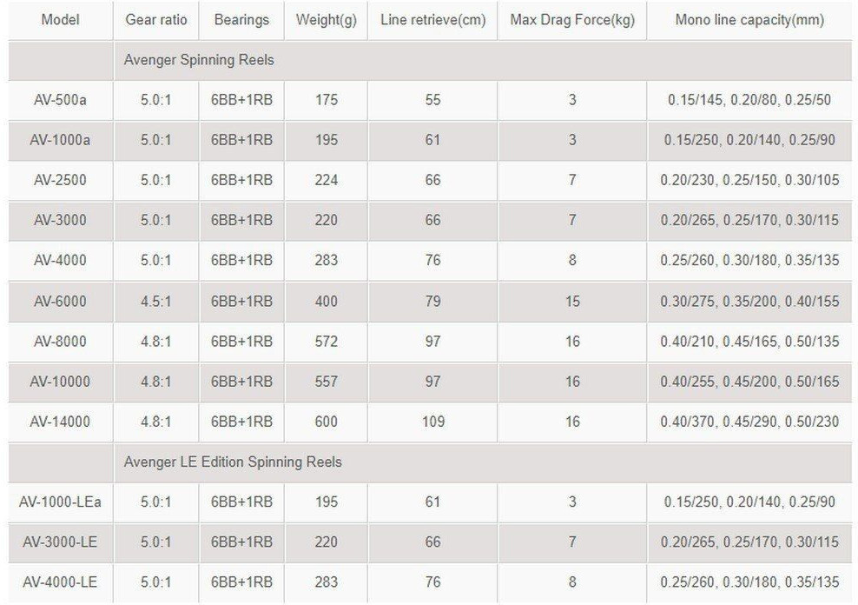Image resolution: width=858 pixels, height=605 pixels.
Task: Click the Mono line capacity(mm) header
Action: (x=749, y=19)
